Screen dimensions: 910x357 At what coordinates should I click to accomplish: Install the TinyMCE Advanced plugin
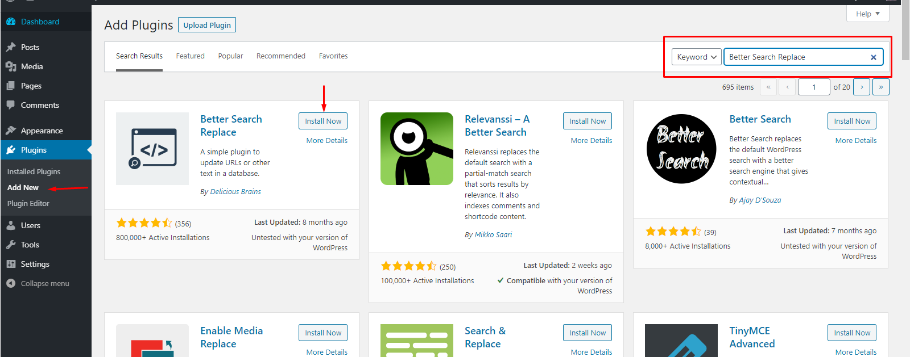click(x=852, y=333)
